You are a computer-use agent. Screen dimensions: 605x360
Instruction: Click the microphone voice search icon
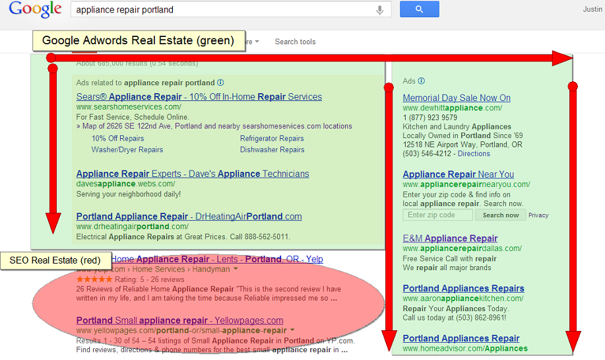coord(379,10)
